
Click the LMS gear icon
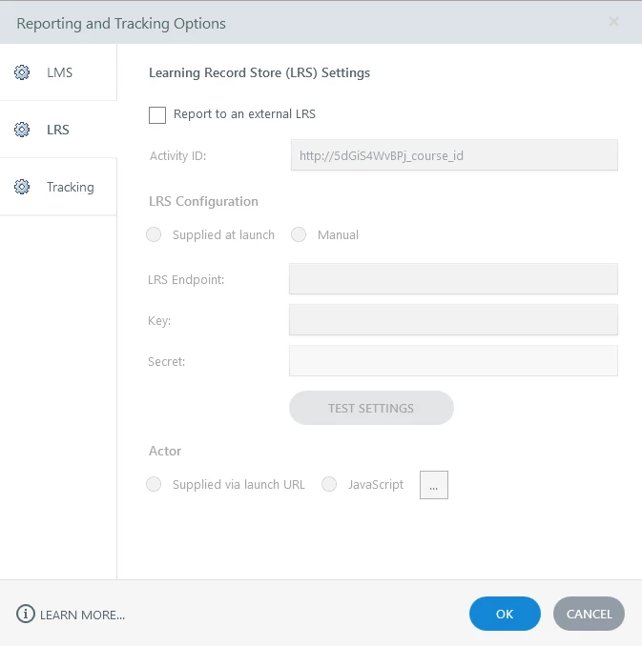pyautogui.click(x=22, y=72)
